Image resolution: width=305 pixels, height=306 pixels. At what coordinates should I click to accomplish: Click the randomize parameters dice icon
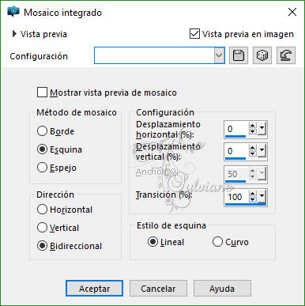point(262,55)
